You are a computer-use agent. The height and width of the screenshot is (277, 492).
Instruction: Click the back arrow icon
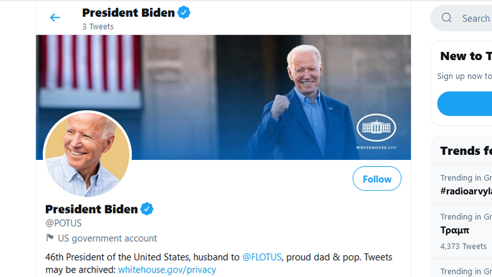[55, 18]
